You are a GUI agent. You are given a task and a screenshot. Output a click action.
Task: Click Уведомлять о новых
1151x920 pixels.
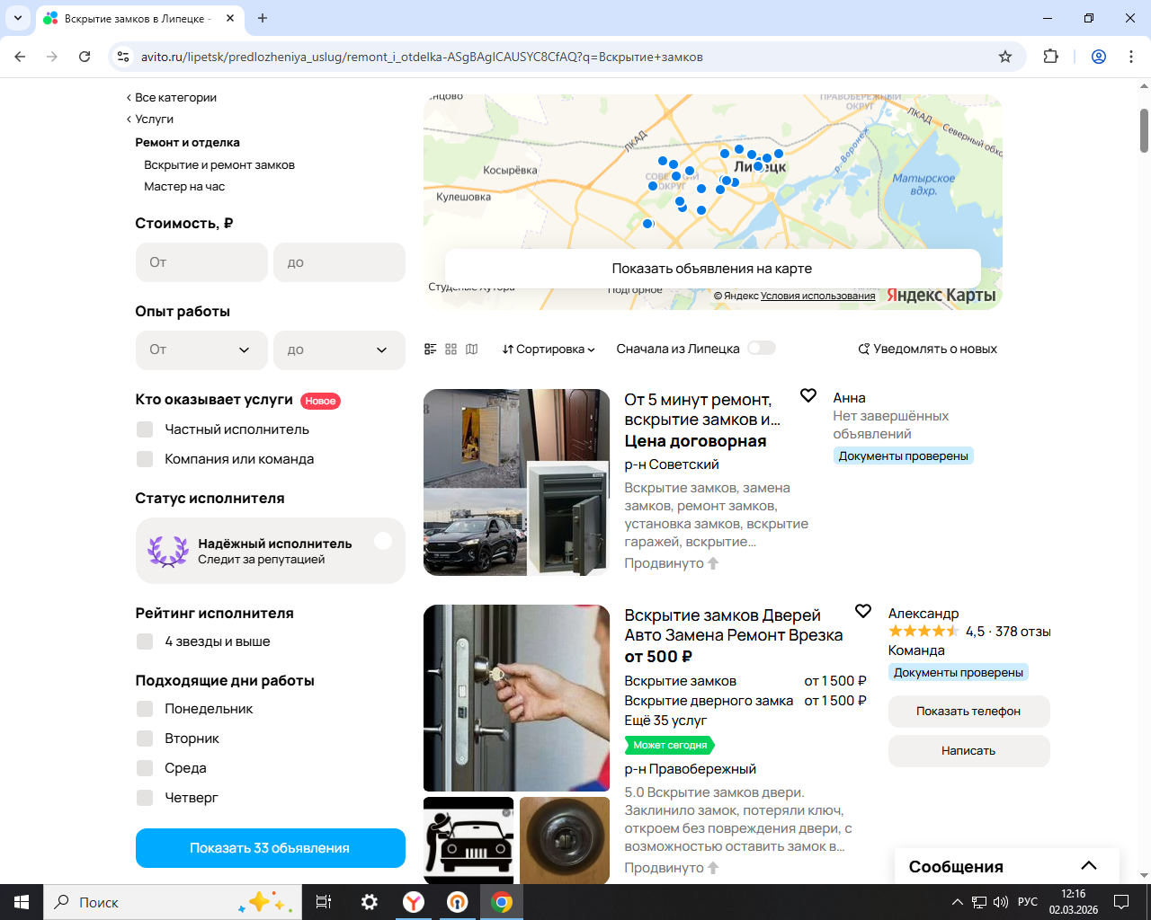click(x=927, y=349)
